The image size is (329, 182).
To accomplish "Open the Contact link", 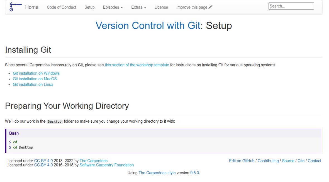I will click(x=315, y=161).
